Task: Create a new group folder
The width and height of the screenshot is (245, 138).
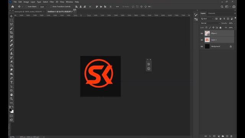Action: coord(223,136)
